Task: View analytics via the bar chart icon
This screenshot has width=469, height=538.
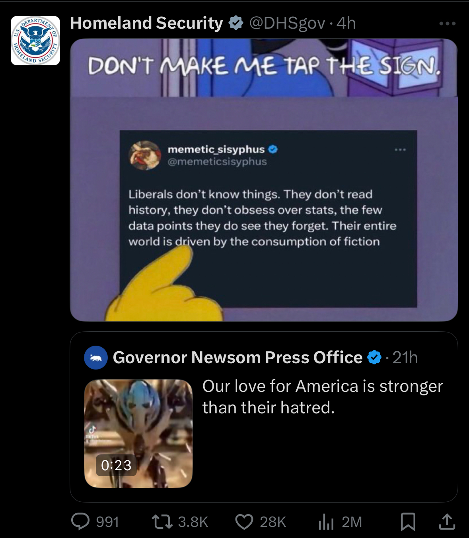Action: (326, 521)
